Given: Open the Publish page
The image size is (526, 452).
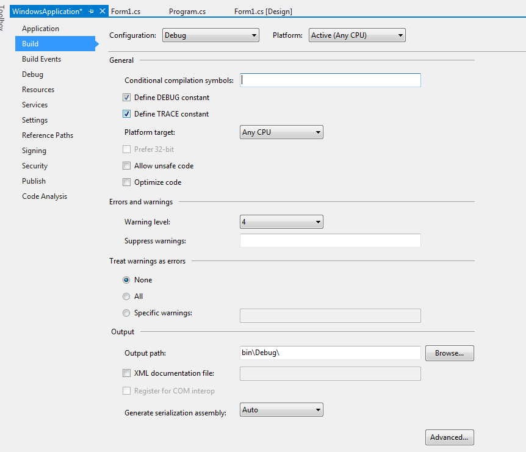Looking at the screenshot, I should coord(34,181).
